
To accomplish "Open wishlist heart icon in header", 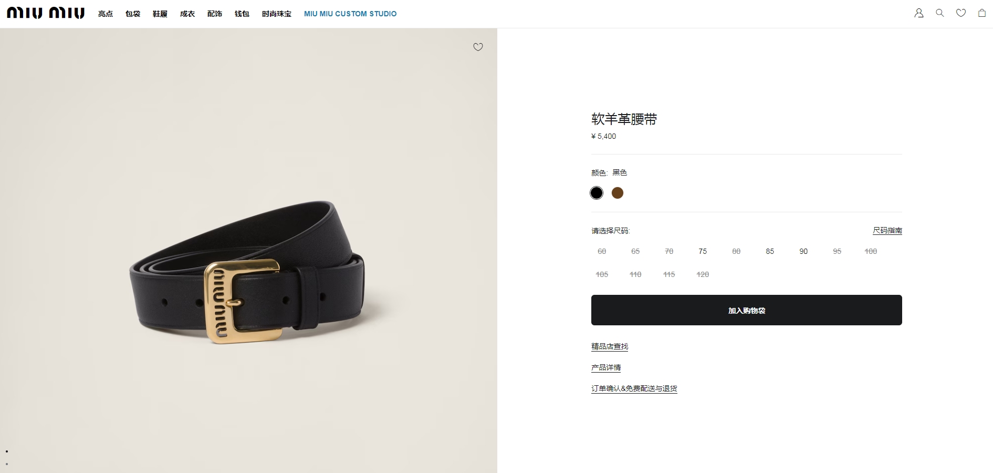I will 961,13.
